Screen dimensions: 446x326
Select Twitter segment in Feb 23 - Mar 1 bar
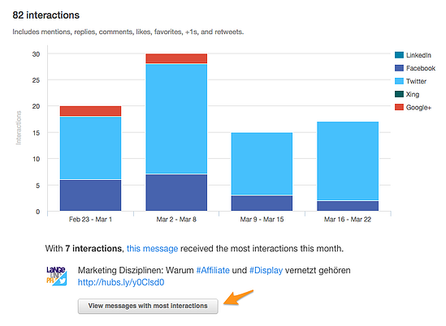[90, 148]
